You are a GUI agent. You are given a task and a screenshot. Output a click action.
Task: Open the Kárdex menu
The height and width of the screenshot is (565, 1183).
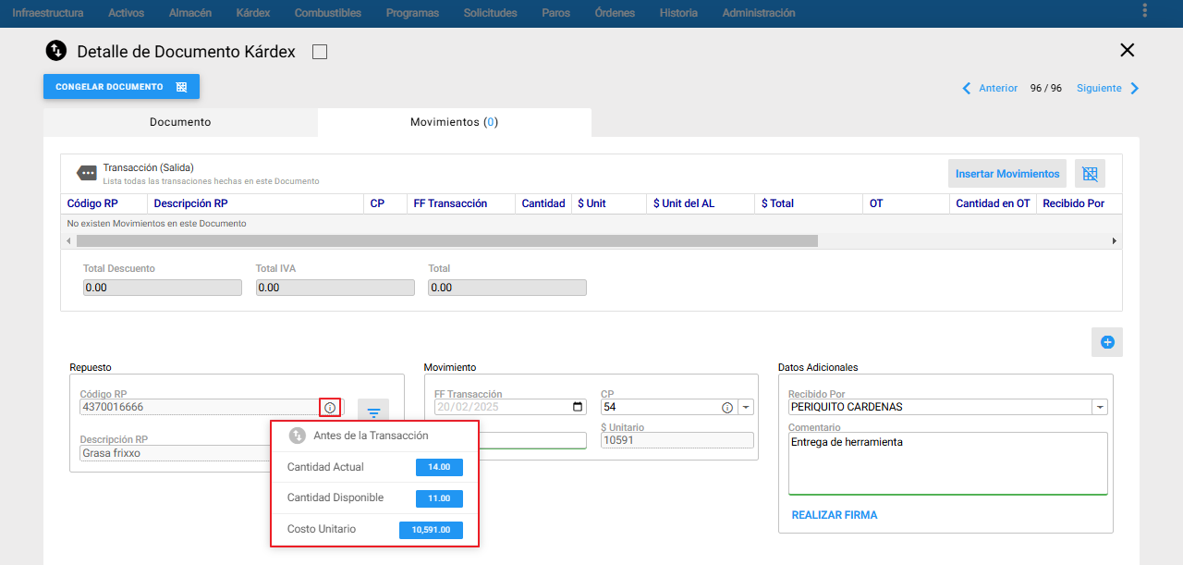point(253,13)
